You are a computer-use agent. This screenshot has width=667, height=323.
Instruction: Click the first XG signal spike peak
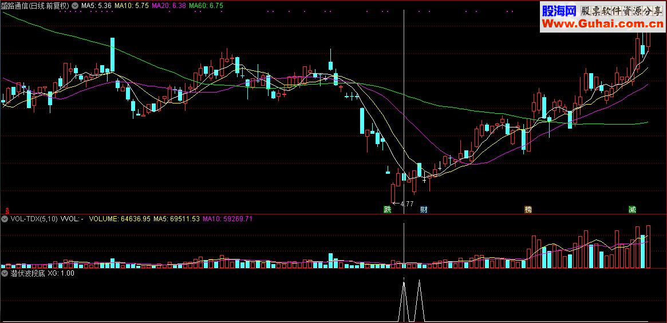(x=404, y=281)
